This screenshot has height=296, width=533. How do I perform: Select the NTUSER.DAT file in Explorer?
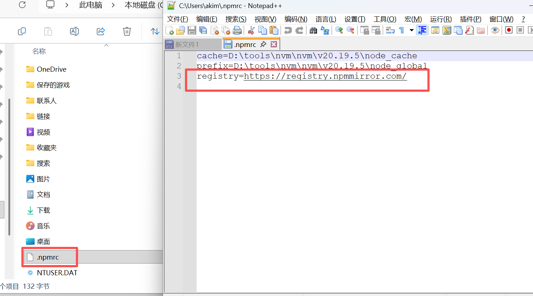[57, 273]
